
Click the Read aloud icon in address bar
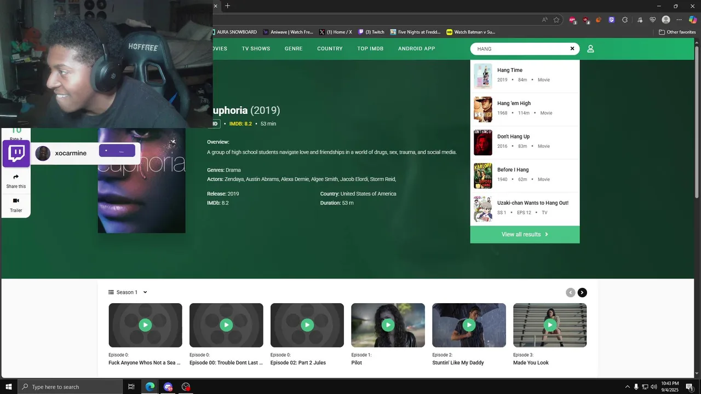tap(545, 20)
